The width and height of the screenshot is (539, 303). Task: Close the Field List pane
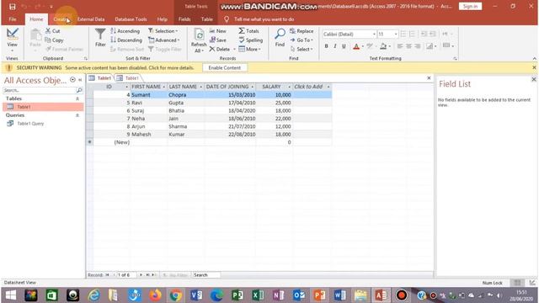(x=533, y=79)
